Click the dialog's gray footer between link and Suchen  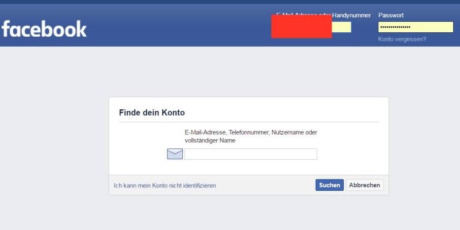[264, 185]
